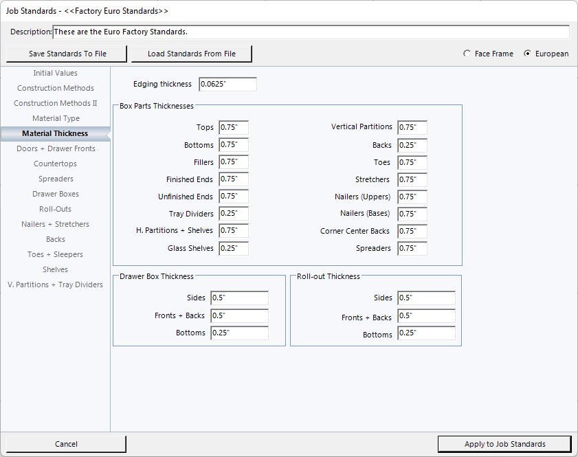Select the Face Frame radio button
Screen dimensions: 578x457
click(x=467, y=54)
